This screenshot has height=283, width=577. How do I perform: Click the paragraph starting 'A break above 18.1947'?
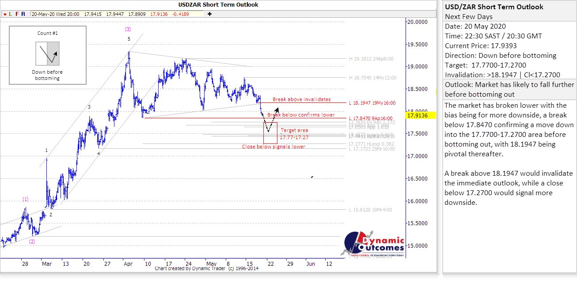pyautogui.click(x=509, y=188)
